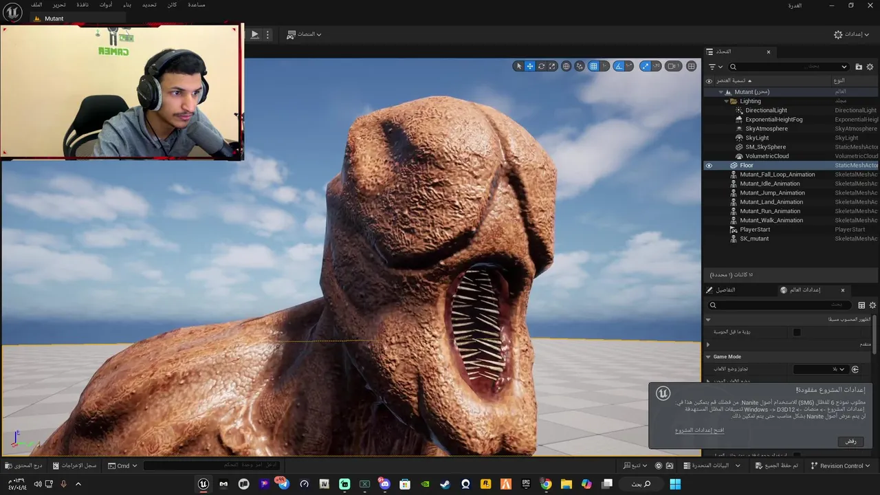Open the Output Log button

tap(75, 465)
